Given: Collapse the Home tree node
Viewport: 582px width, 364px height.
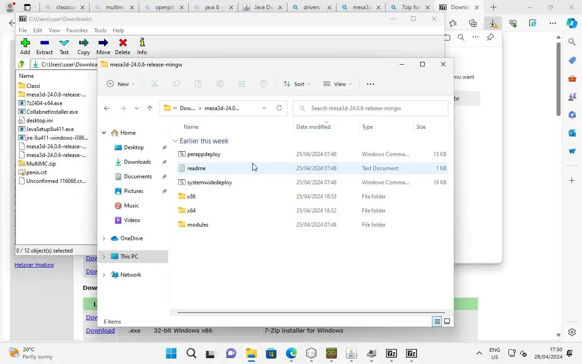Looking at the screenshot, I should 104,133.
